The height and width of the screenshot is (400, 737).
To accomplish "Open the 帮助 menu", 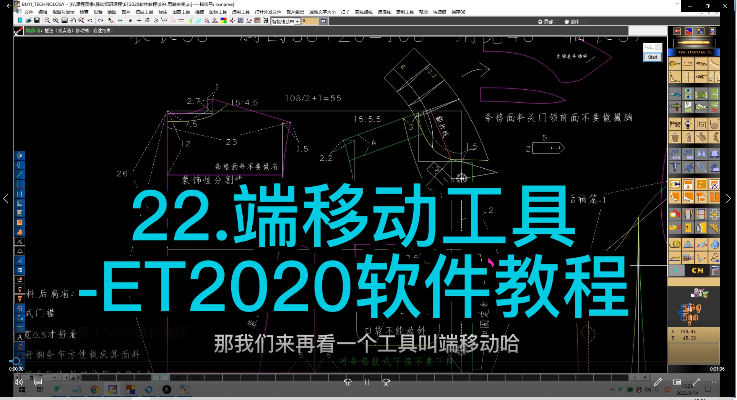I will pyautogui.click(x=423, y=12).
